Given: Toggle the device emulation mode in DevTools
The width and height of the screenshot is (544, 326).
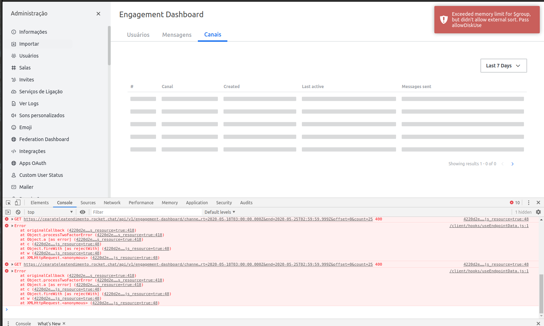Looking at the screenshot, I should (x=18, y=202).
